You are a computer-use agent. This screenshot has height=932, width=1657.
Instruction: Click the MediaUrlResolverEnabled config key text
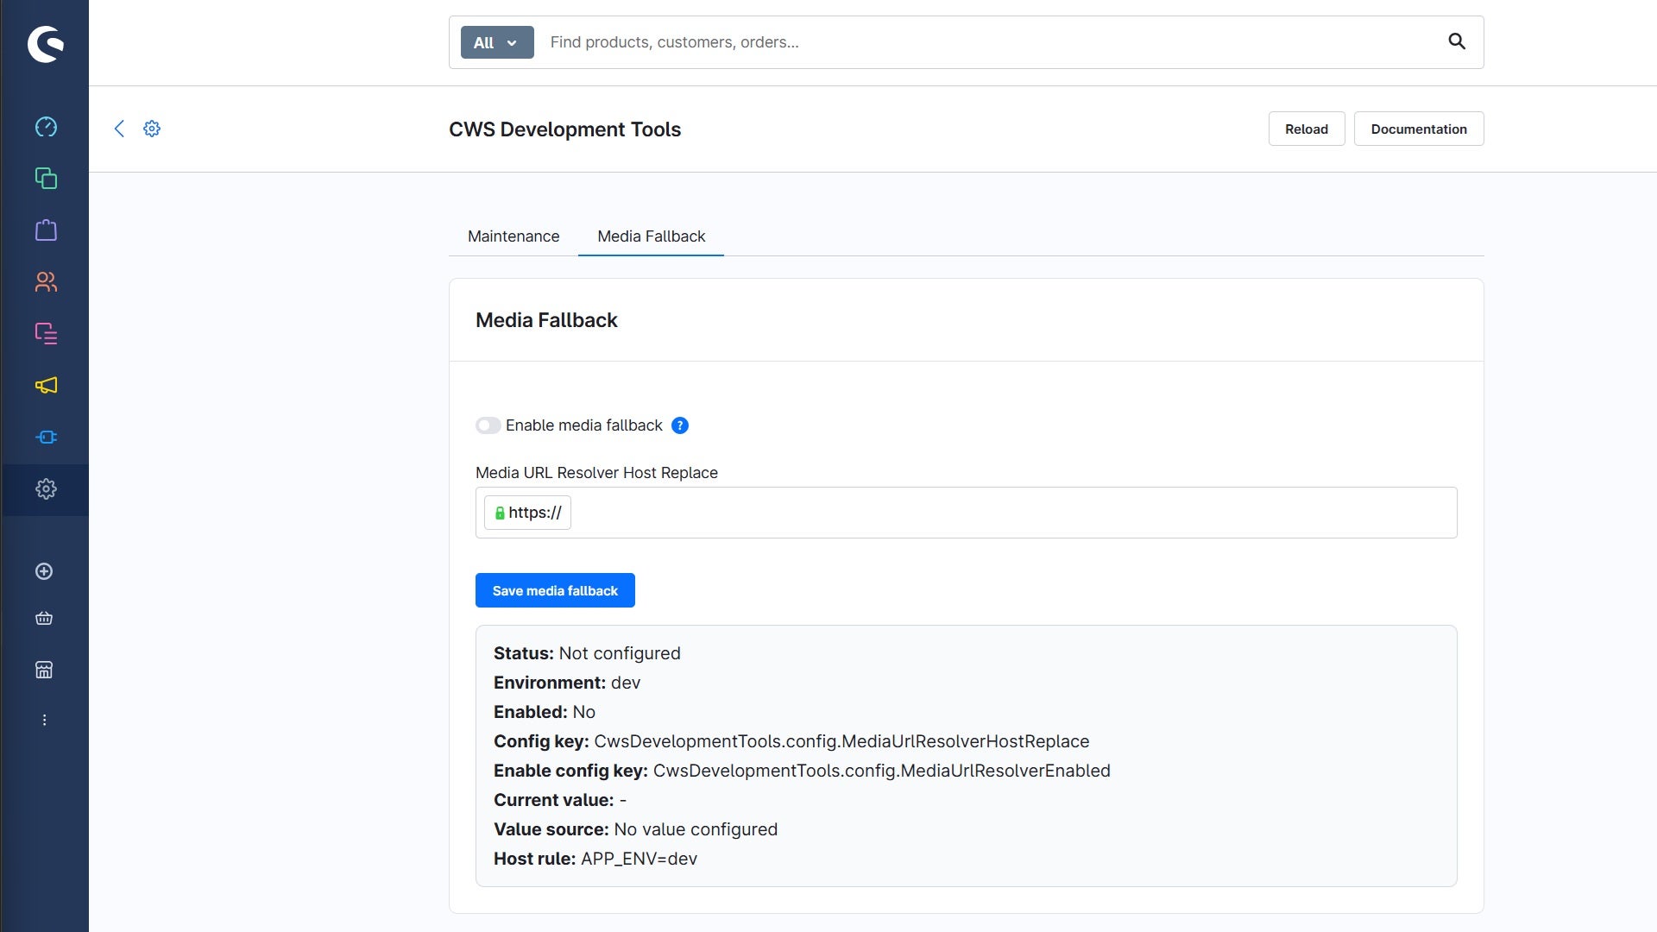pos(881,771)
